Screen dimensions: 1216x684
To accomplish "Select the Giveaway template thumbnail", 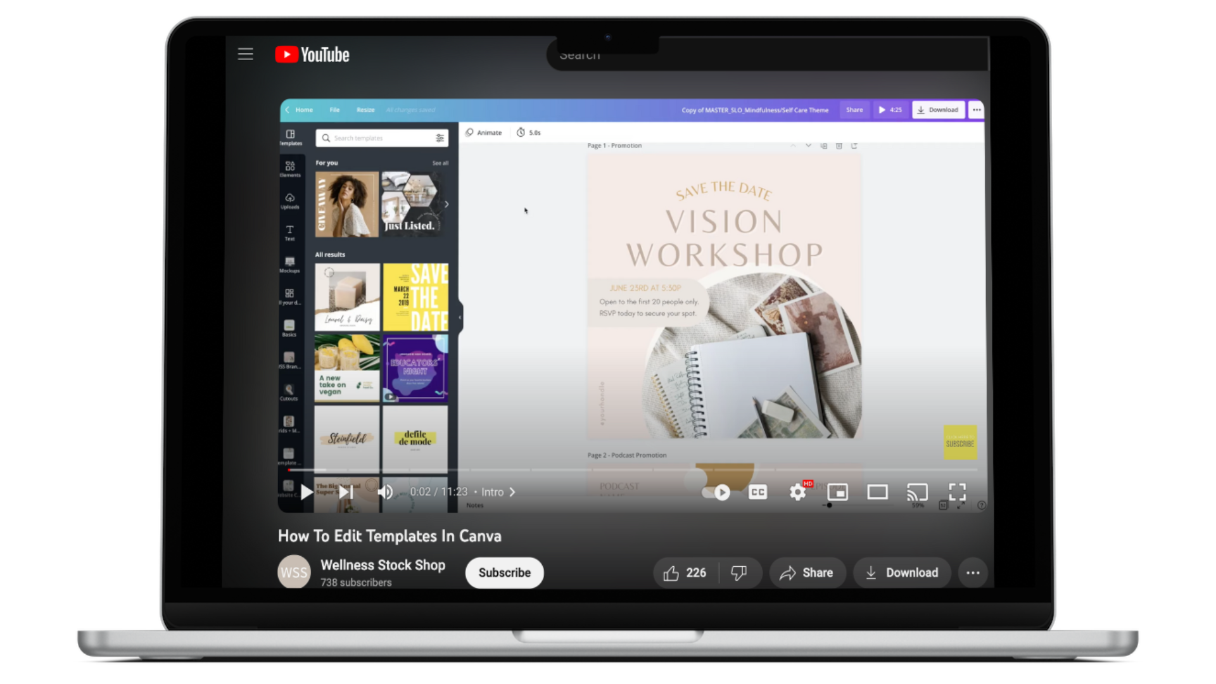I will pyautogui.click(x=347, y=205).
